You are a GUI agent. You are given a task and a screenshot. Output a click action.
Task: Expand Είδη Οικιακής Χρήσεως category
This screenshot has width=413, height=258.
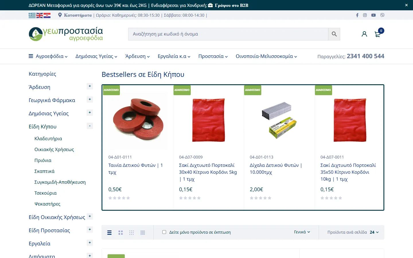90,216
